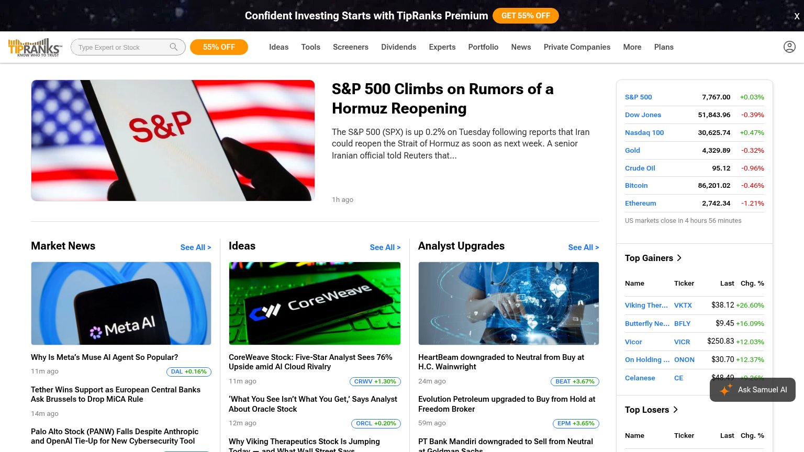Open the Meta AI article thumbnail
This screenshot has height=452, width=804.
point(121,303)
